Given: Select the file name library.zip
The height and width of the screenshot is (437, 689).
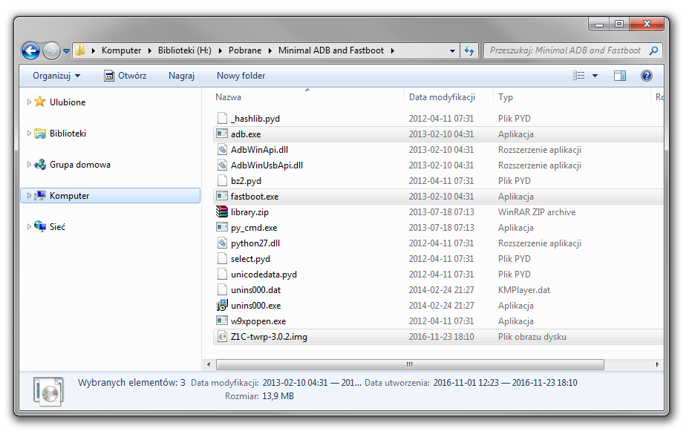Looking at the screenshot, I should coord(249,212).
